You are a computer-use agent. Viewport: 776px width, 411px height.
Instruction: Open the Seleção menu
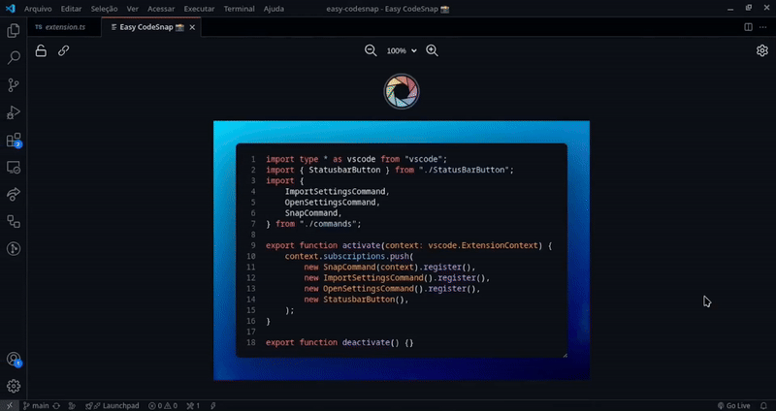click(104, 9)
